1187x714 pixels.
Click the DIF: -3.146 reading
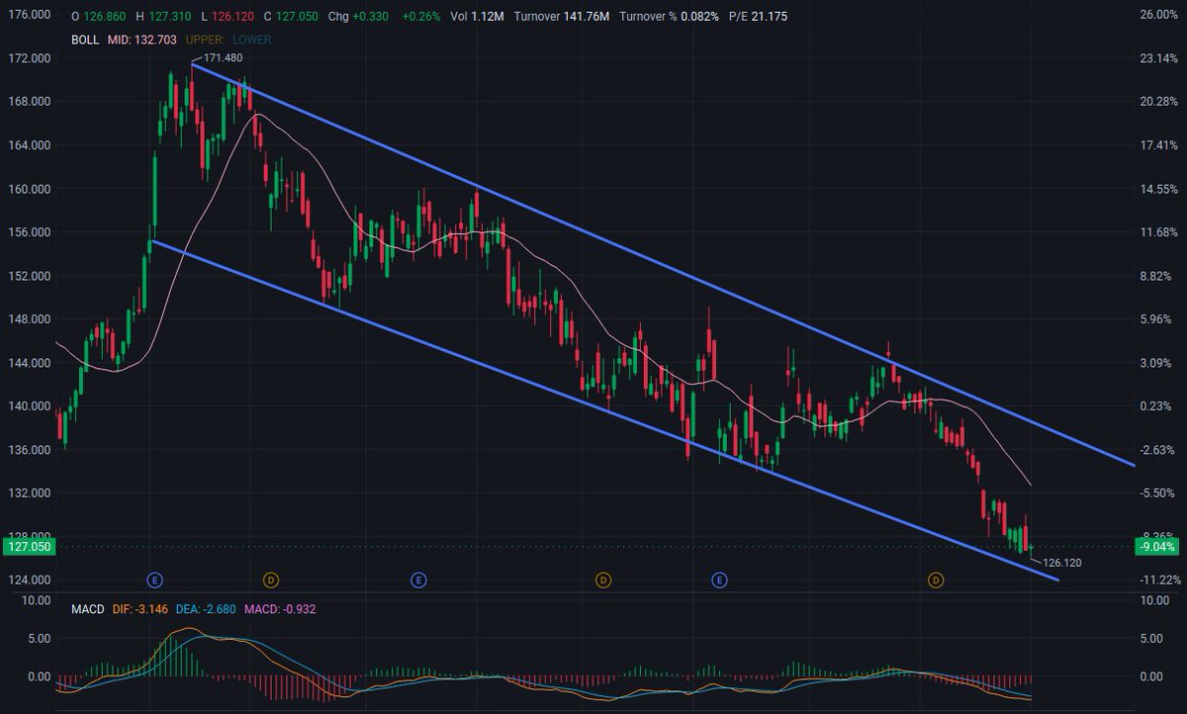point(140,610)
